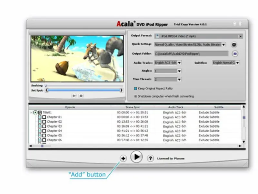258x194 pixels.
Task: Check the Chapter 05 checkbox
Action: (x=44, y=135)
